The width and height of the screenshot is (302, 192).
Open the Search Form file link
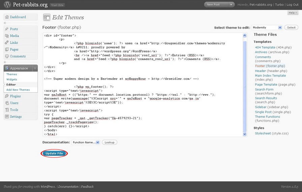(264, 89)
